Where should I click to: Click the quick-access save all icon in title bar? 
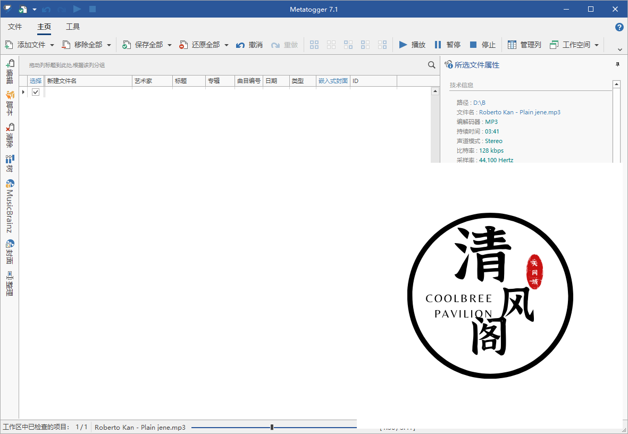(23, 9)
